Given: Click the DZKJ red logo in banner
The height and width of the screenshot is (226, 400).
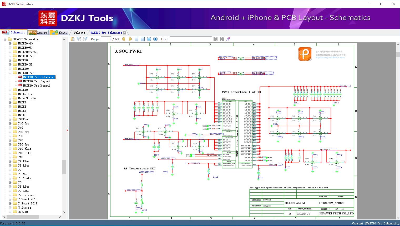Looking at the screenshot, I should (x=48, y=18).
